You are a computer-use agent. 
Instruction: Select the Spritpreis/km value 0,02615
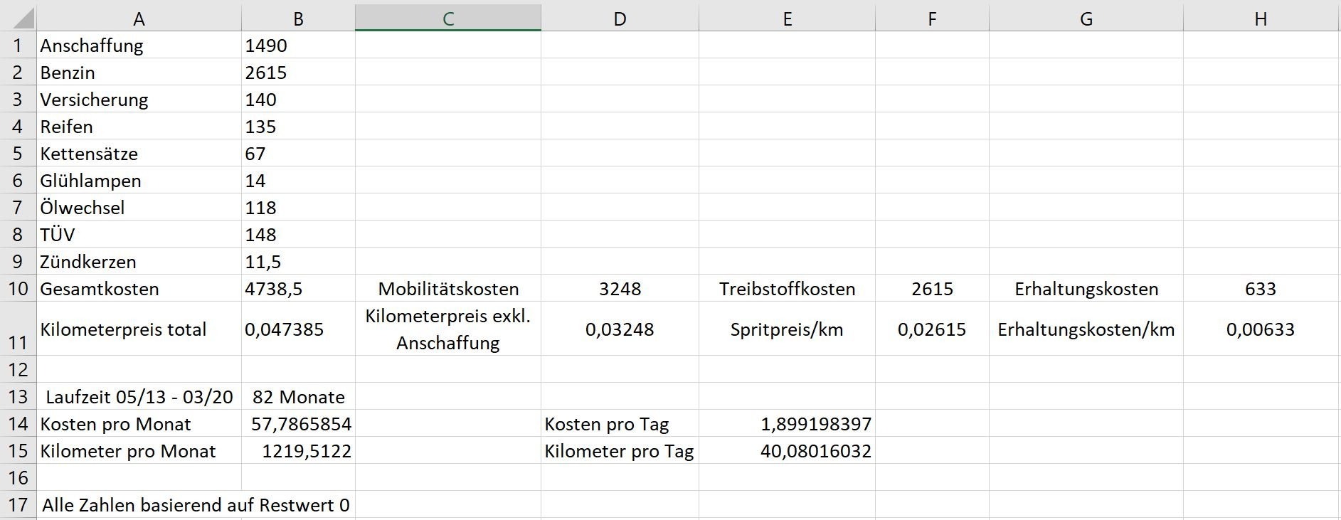(931, 329)
